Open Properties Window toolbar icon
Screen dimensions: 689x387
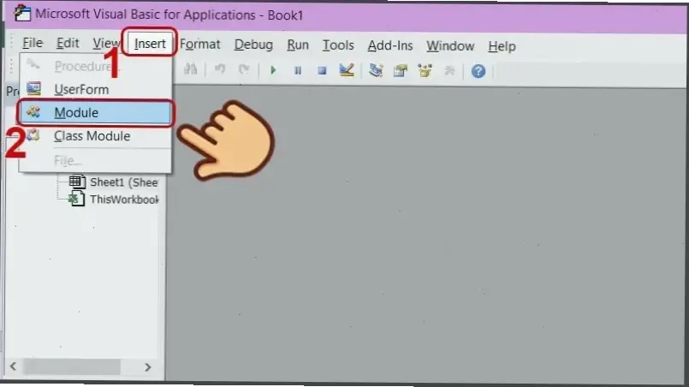(x=401, y=71)
